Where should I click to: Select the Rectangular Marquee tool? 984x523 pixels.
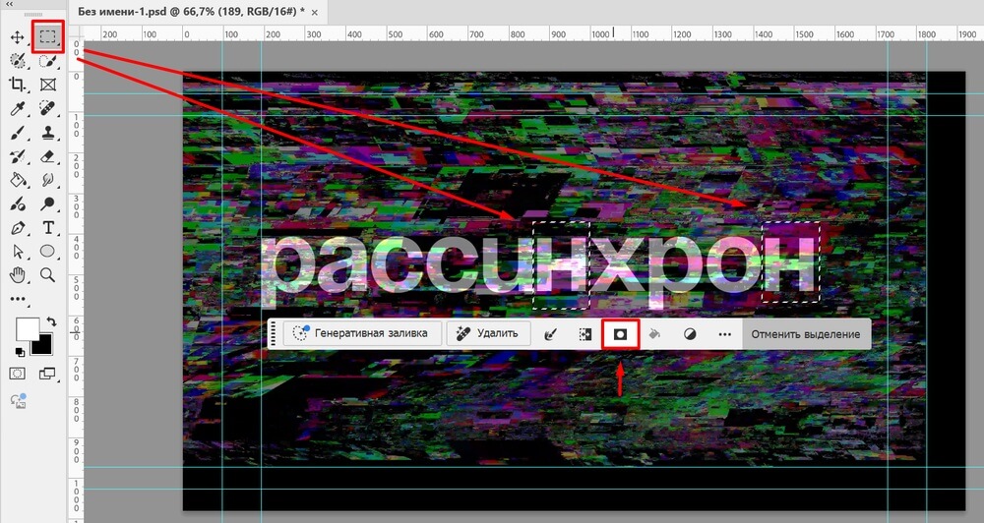point(46,37)
